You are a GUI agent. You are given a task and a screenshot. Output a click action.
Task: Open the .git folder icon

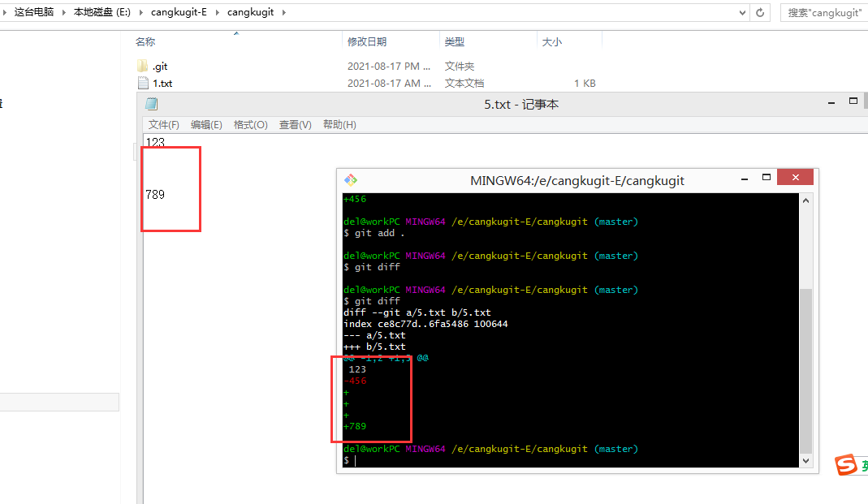pos(142,67)
